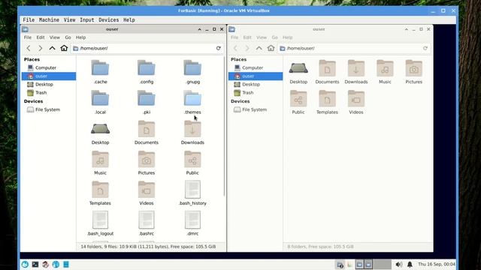Screen dimensions: 481x270
Task: Select Downloads folder in left window
Action: (x=192, y=132)
